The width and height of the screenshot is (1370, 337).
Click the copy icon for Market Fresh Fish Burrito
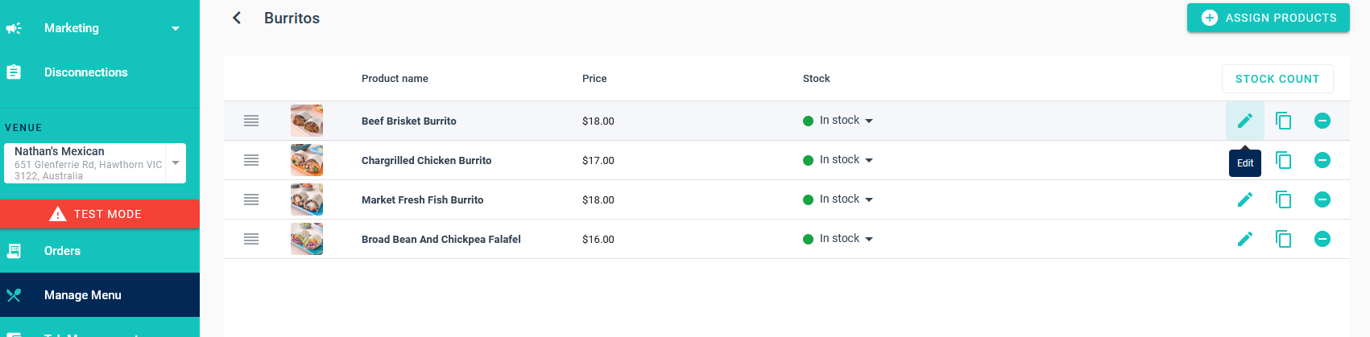click(1283, 199)
